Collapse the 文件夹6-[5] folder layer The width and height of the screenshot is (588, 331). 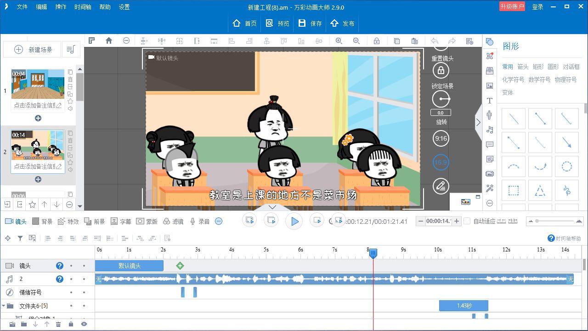(4, 306)
